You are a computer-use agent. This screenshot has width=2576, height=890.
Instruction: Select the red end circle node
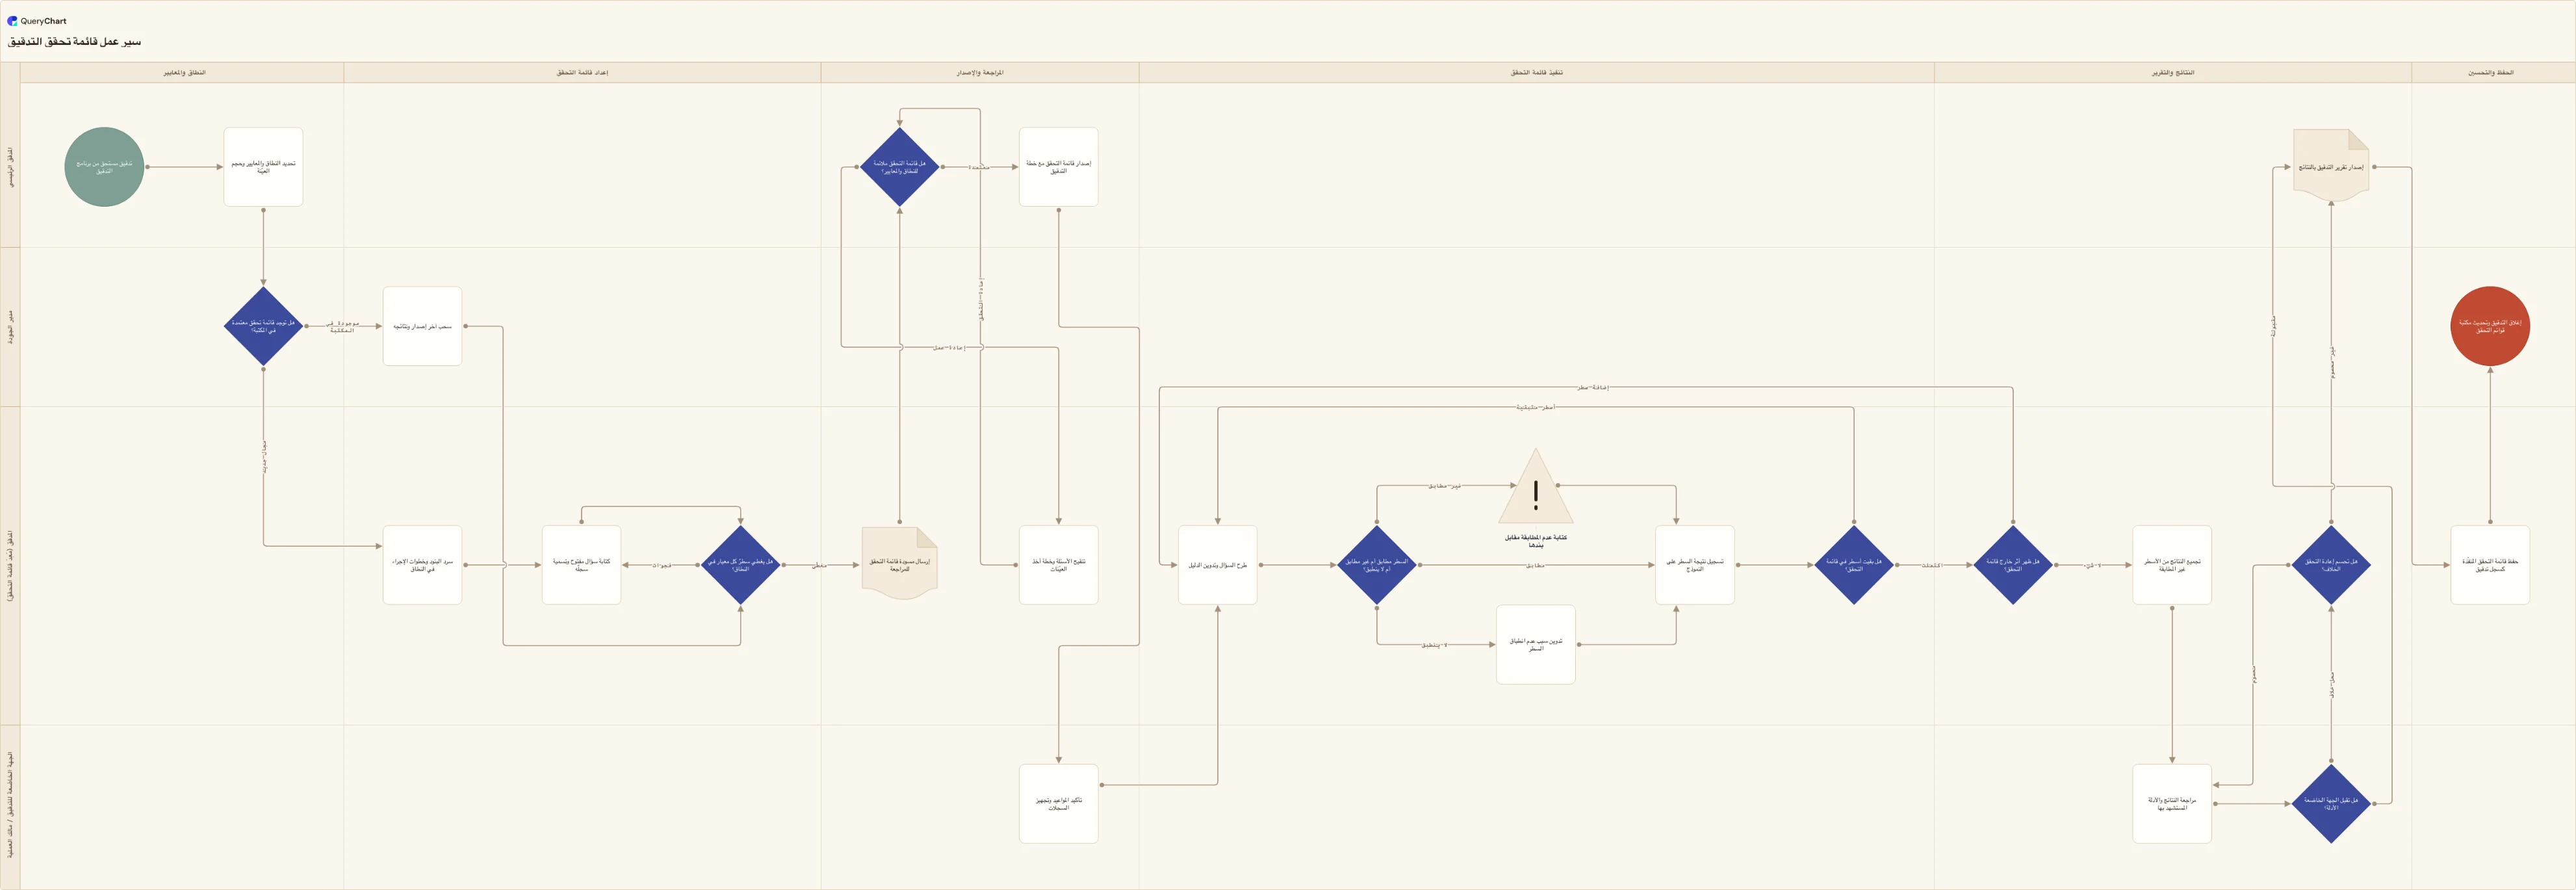2490,326
